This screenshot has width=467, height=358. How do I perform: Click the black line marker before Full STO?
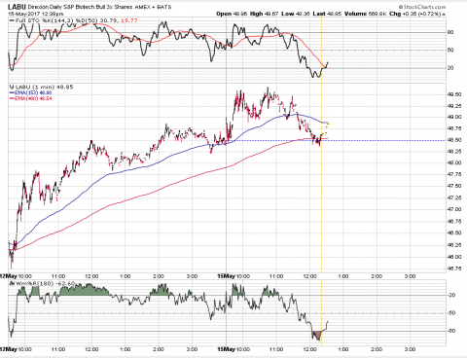tap(12, 20)
